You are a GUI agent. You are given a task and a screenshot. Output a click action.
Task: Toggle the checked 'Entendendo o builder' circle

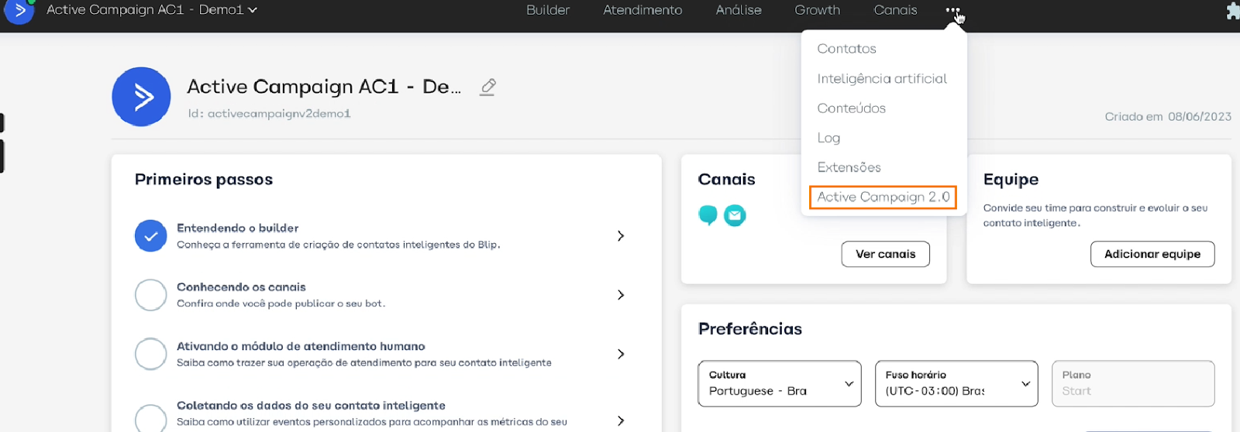150,236
